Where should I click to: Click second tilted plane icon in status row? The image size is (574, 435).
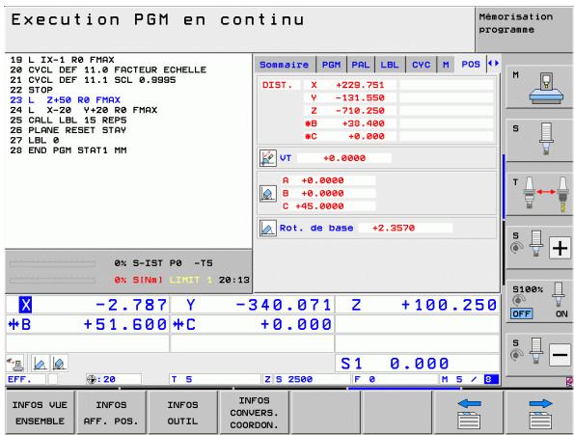pos(59,364)
